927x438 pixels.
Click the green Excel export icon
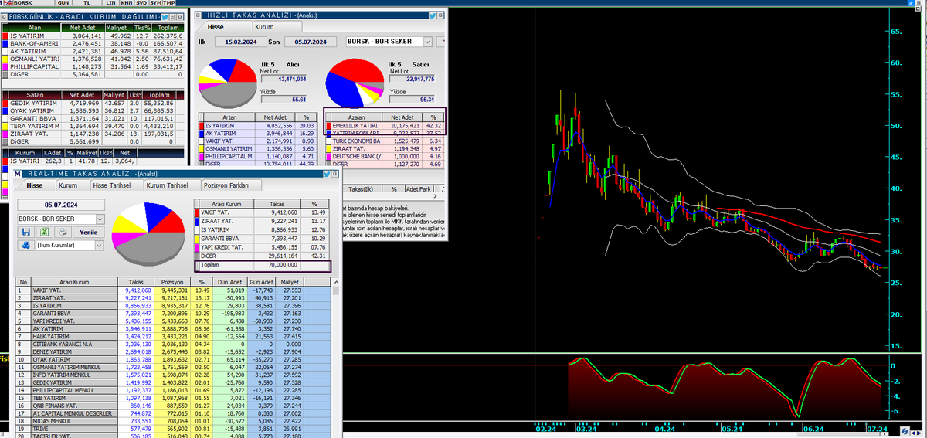click(x=46, y=232)
